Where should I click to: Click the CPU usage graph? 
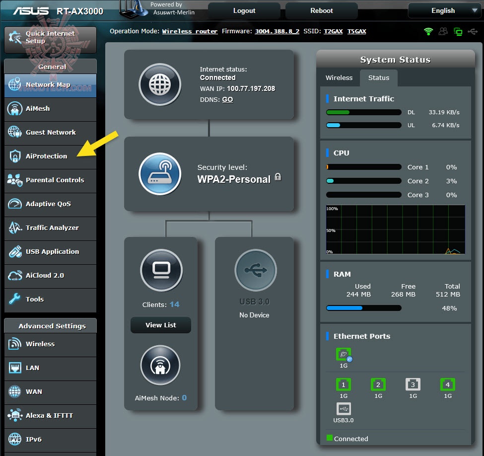click(x=396, y=229)
